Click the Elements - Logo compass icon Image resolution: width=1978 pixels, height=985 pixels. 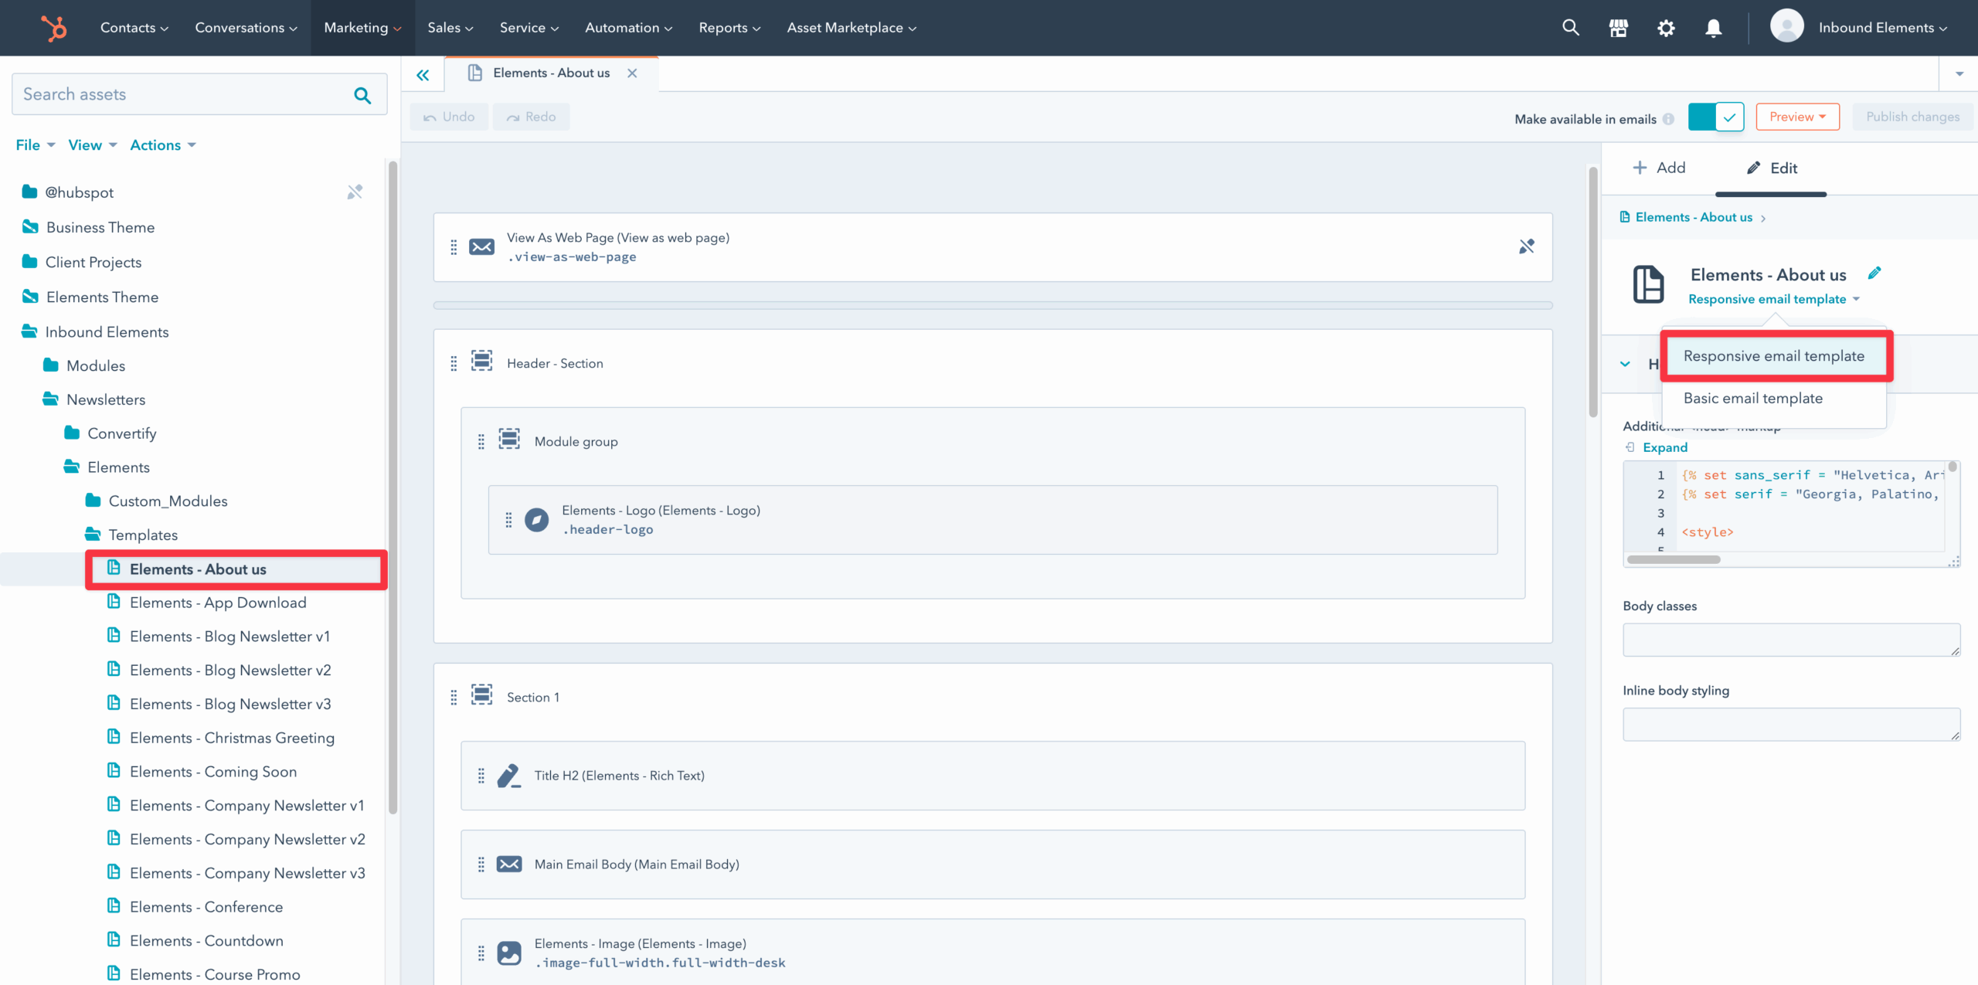[x=536, y=519]
